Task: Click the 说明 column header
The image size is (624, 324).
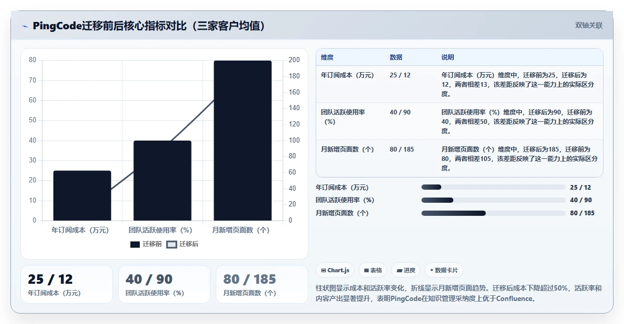Action: point(448,57)
